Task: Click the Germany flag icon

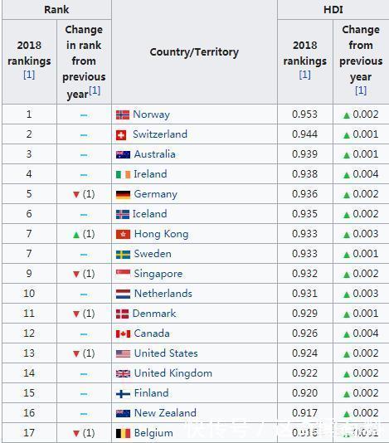Action: 123,194
